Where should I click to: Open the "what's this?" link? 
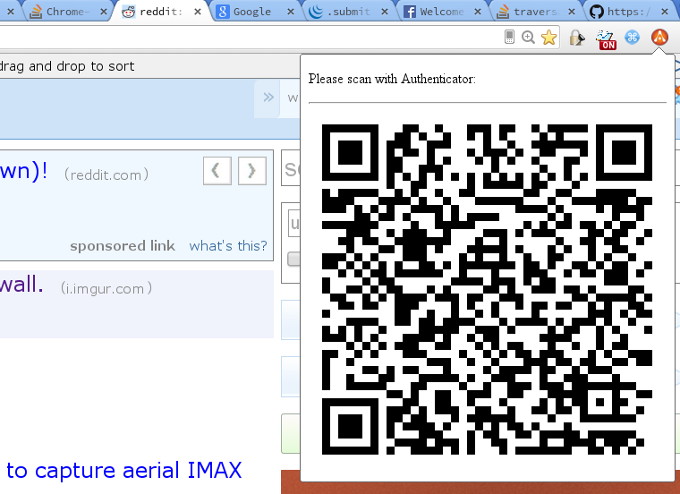click(228, 245)
